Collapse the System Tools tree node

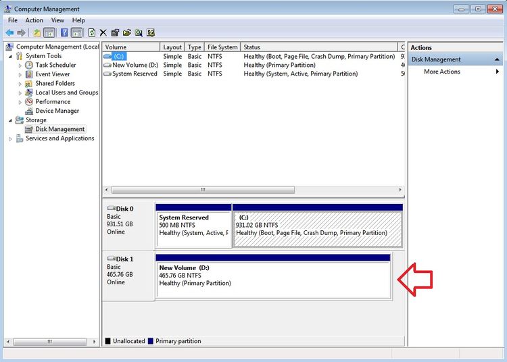click(11, 56)
